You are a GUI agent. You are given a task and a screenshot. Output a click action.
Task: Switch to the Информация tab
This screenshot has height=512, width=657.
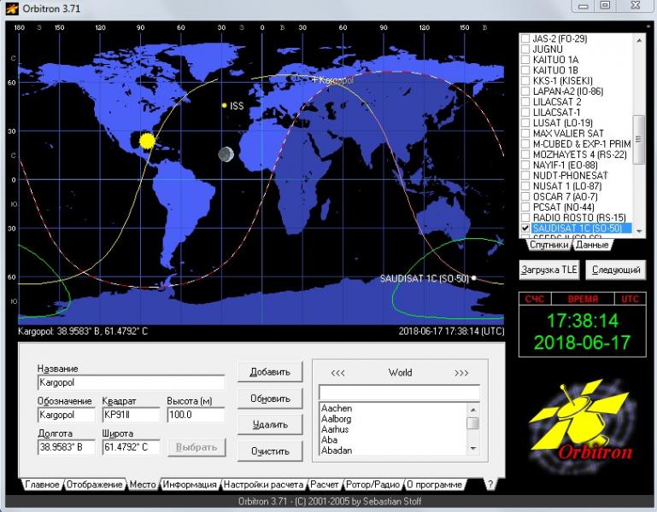click(x=190, y=485)
